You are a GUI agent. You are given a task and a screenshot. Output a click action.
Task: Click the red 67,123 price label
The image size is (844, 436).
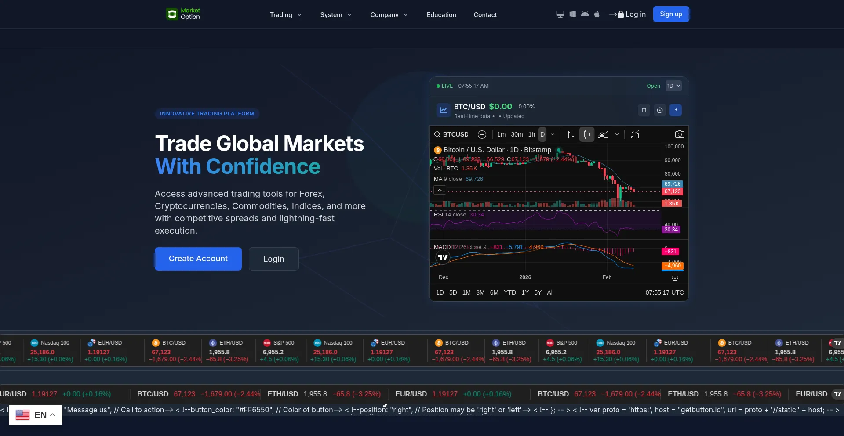(x=672, y=191)
